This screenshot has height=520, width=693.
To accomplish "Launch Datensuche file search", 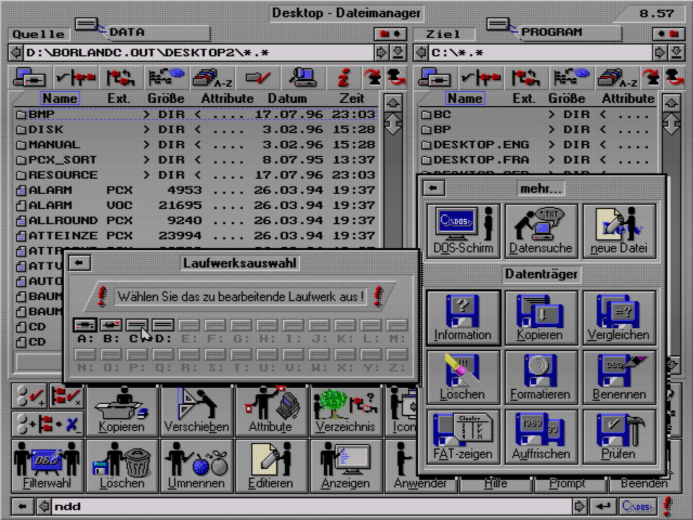I will pos(541,231).
